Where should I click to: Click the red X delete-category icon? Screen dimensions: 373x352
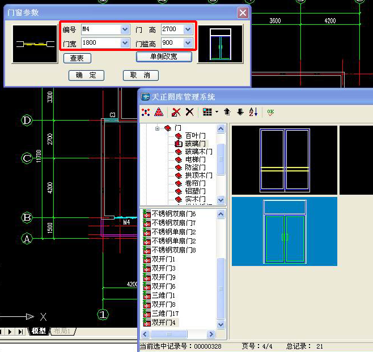(176, 112)
